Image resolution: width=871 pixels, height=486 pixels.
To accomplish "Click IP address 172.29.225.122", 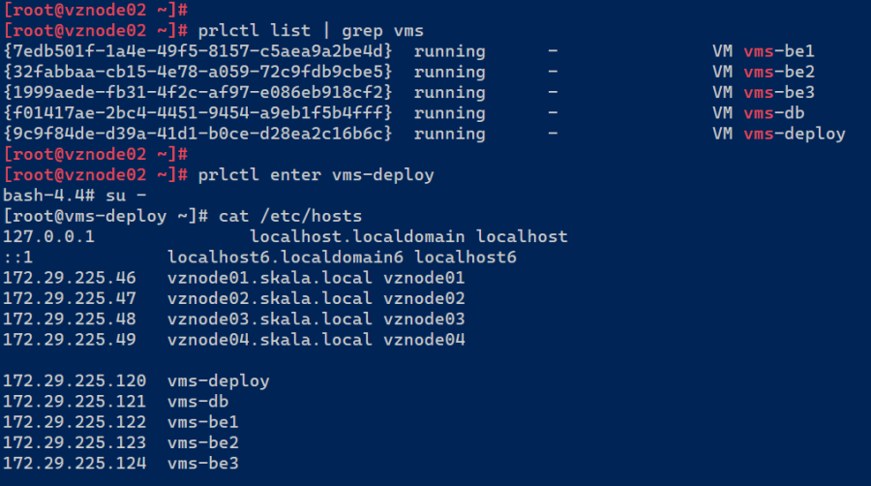I will pos(75,422).
